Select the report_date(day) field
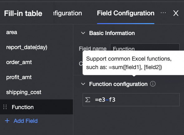Screen dimensions: 184x135 click(36, 47)
